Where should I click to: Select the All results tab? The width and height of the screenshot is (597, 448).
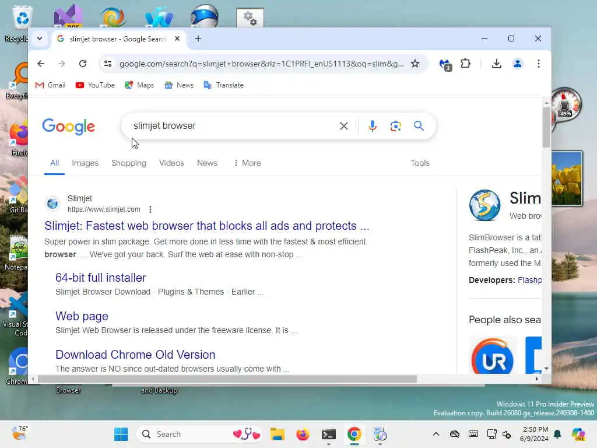(x=54, y=163)
